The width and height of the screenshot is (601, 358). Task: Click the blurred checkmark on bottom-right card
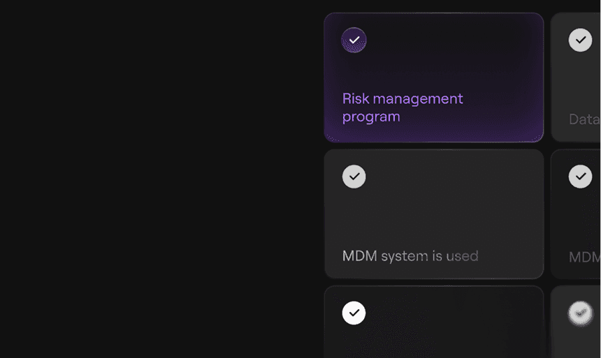point(579,313)
